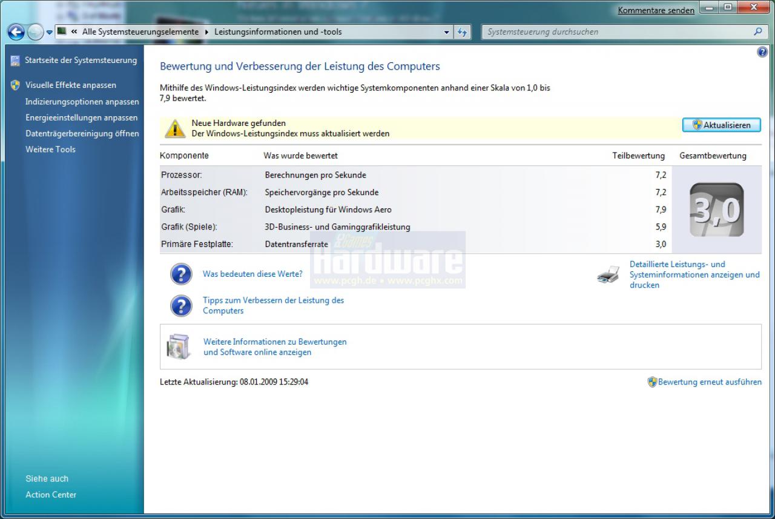
Task: Click the 5,9 Grafik (Spiele) subscore
Action: pyautogui.click(x=661, y=226)
